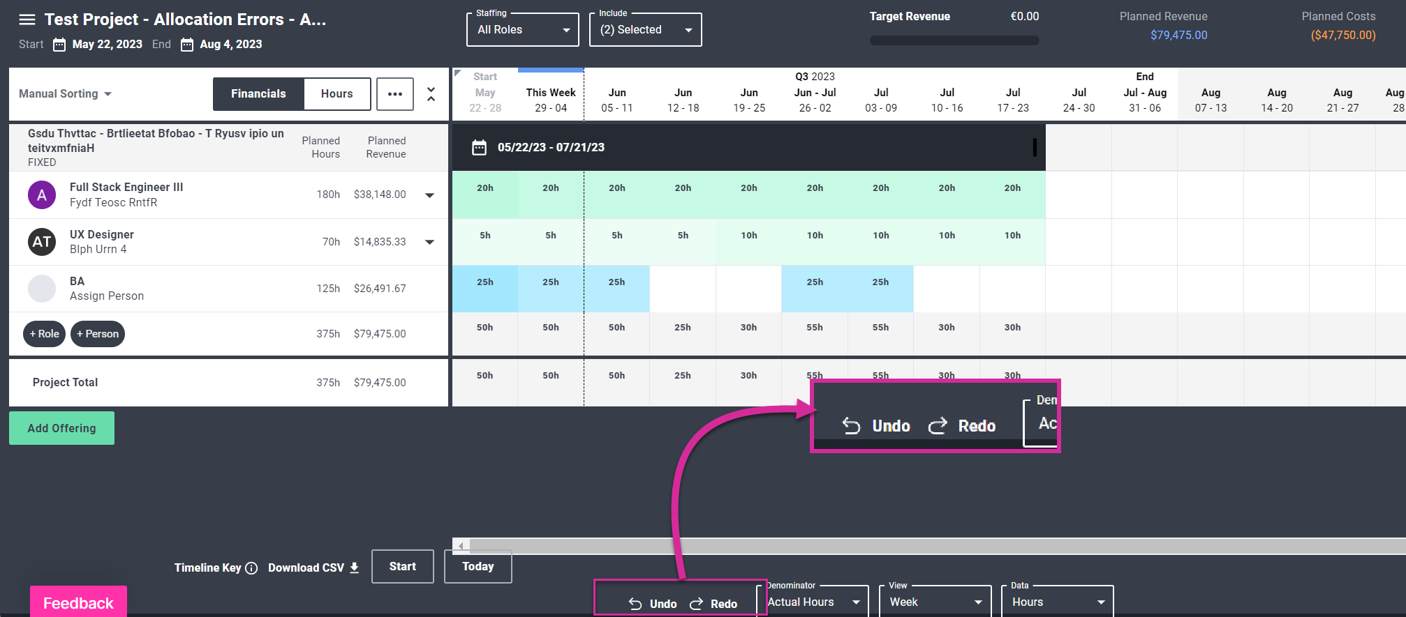Click Assign Person on the BA row

coord(107,296)
